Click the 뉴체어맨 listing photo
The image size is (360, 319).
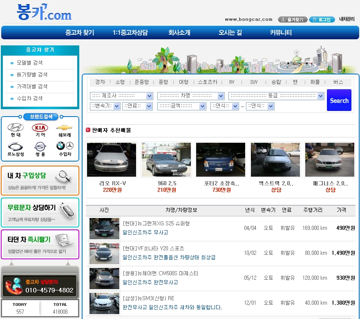pyautogui.click(x=104, y=279)
